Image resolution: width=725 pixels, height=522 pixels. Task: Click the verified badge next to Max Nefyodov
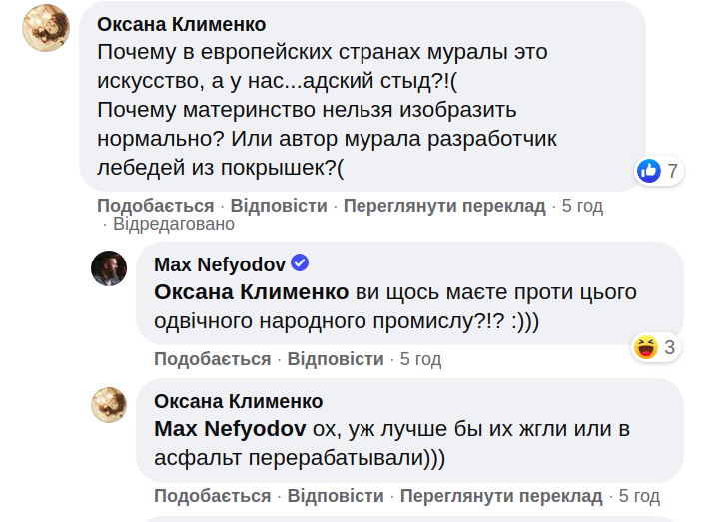pos(299,263)
